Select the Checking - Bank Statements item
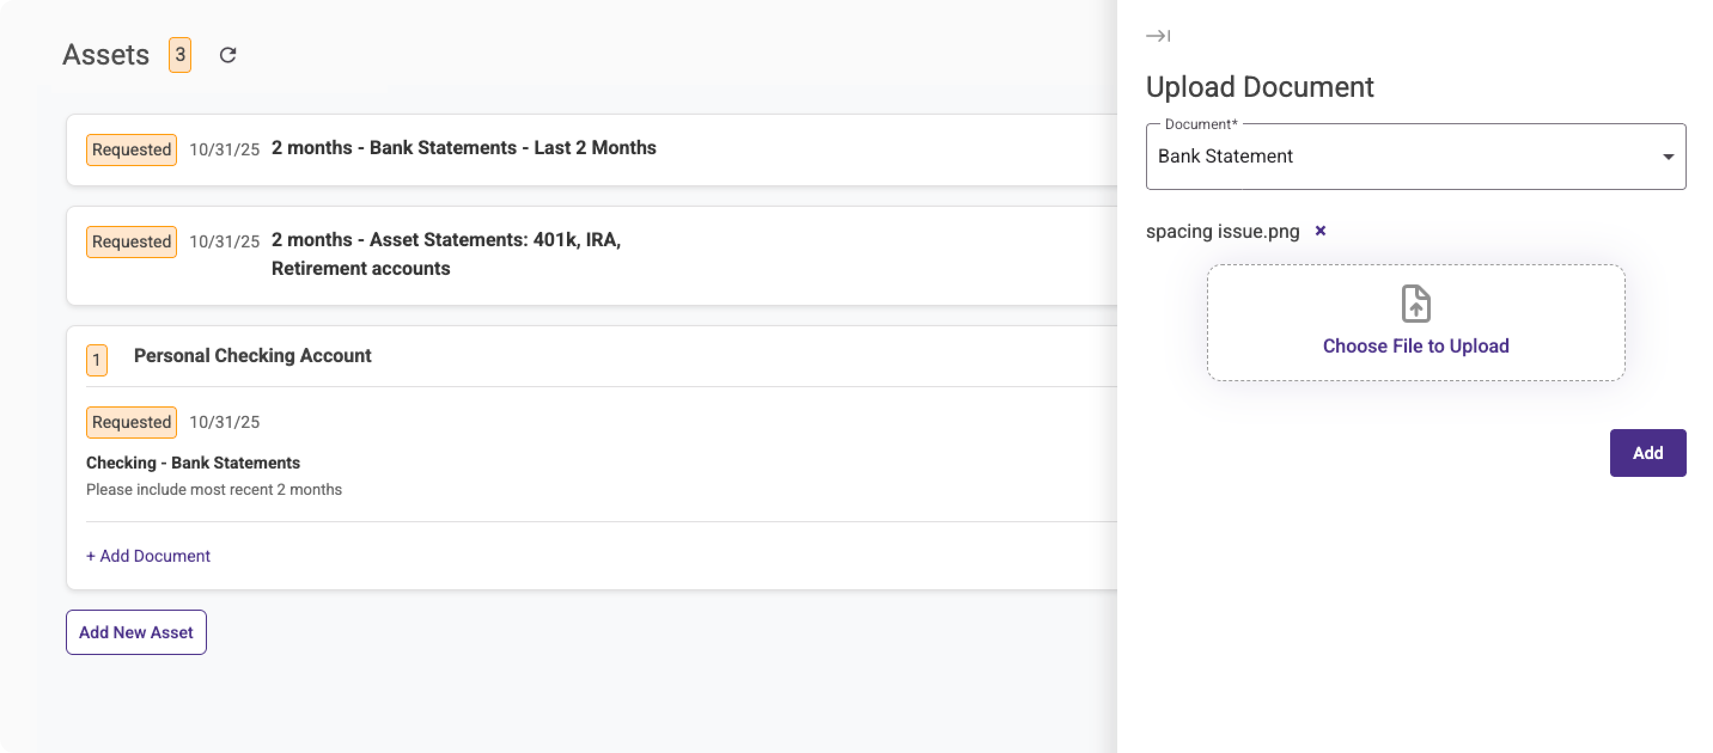1713x753 pixels. (193, 463)
